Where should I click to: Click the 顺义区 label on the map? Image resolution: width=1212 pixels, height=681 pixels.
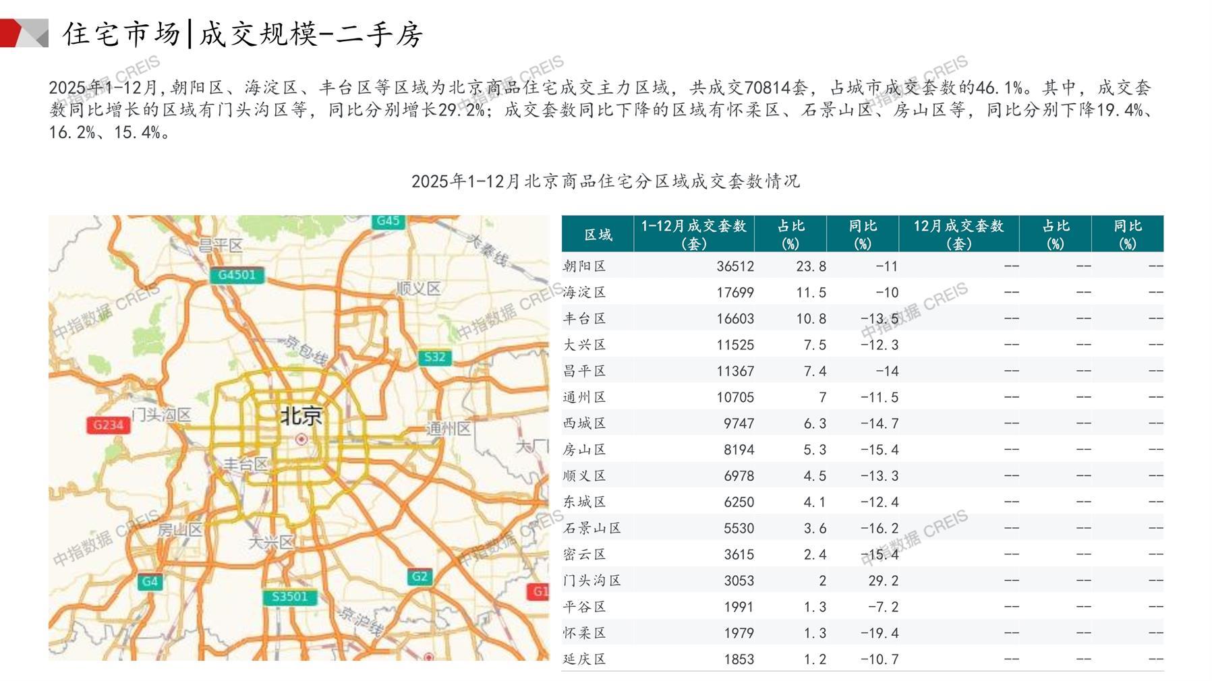click(418, 289)
